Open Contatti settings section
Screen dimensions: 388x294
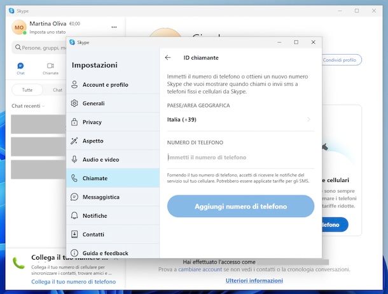click(113, 234)
